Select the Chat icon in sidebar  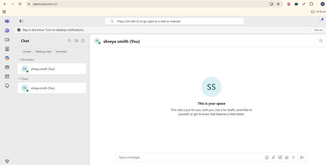click(7, 31)
